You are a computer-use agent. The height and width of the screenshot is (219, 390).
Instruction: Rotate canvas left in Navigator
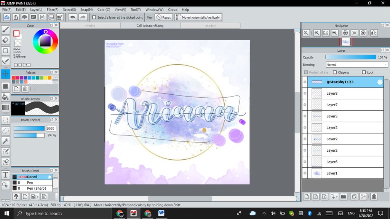[x=345, y=33]
